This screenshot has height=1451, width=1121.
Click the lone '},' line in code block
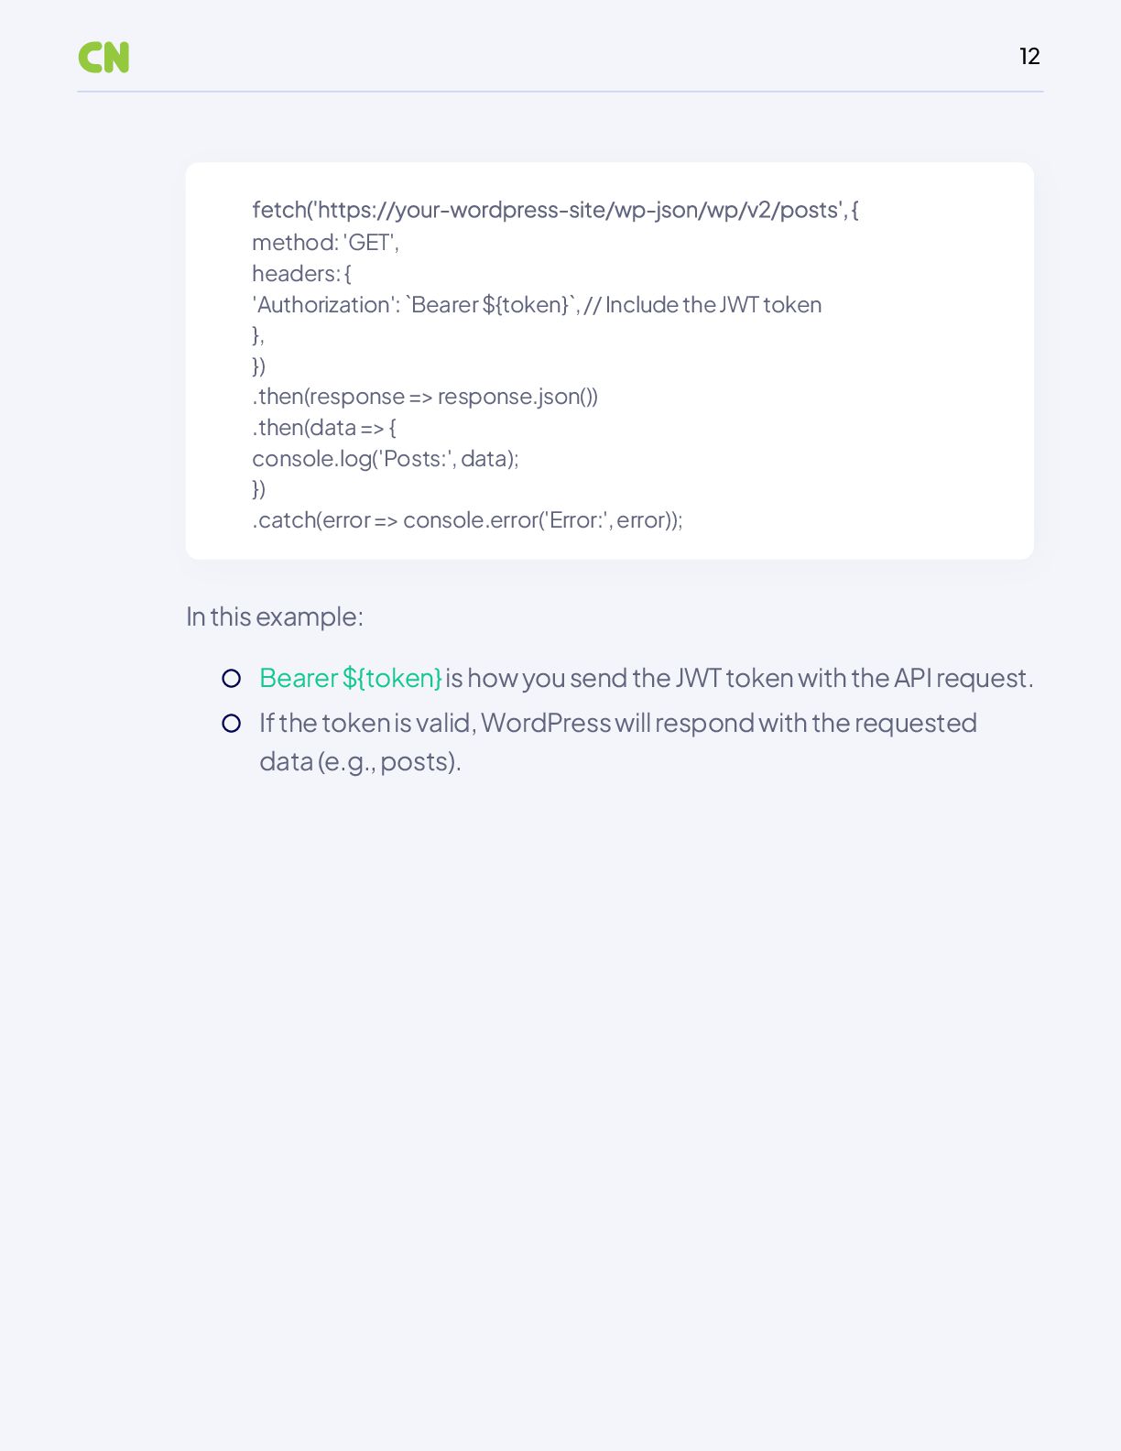tap(258, 335)
